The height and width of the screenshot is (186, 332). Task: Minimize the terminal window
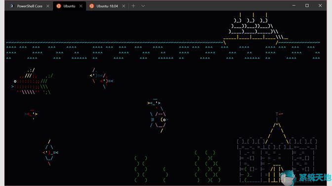(x=294, y=6)
